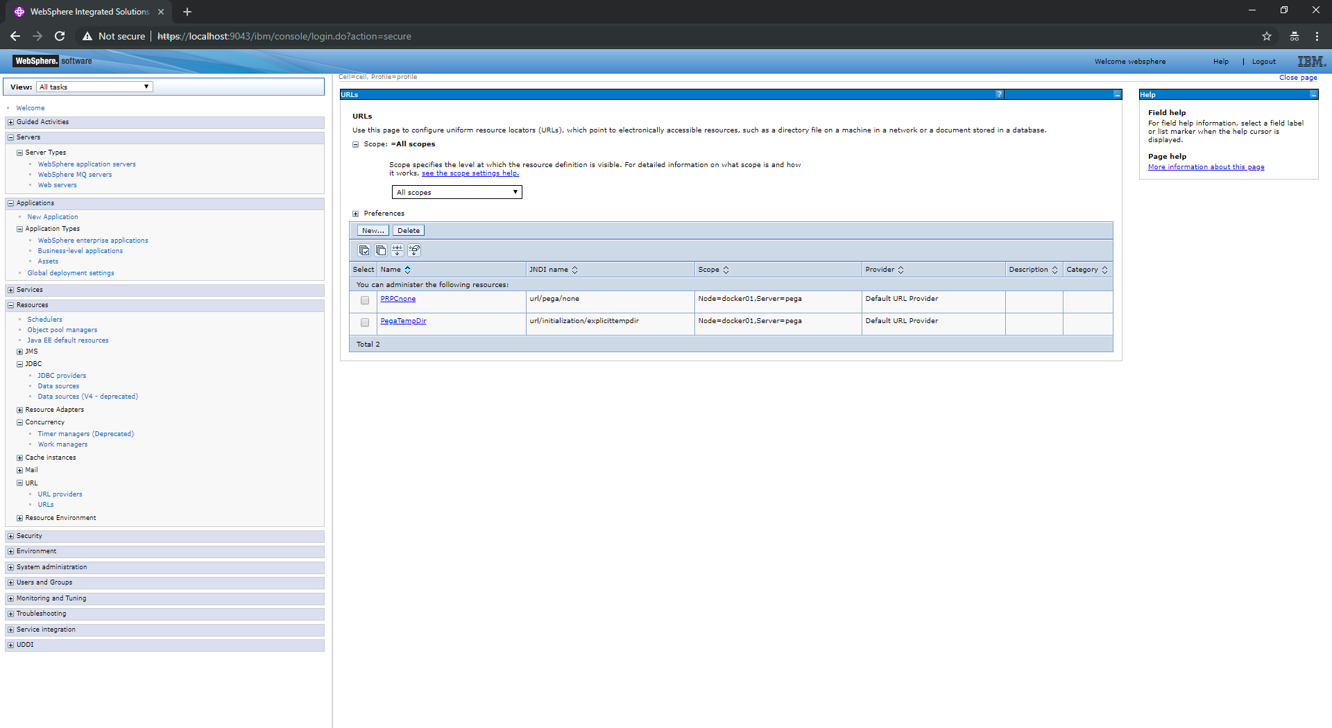Expand the Security navigation section
Viewport: 1332px width, 728px height.
click(x=10, y=536)
